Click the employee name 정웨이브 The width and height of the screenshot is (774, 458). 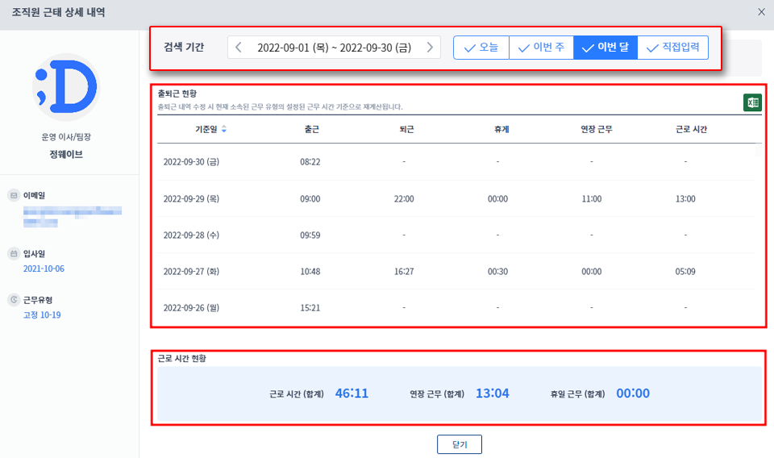(66, 155)
